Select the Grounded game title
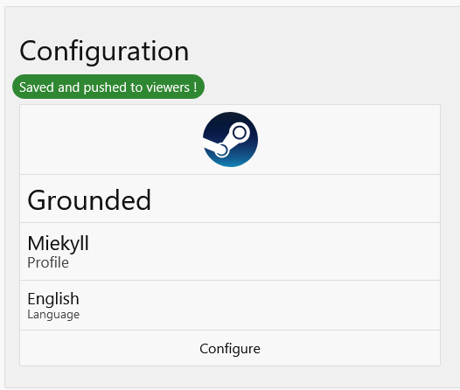The height and width of the screenshot is (390, 460). pos(89,200)
